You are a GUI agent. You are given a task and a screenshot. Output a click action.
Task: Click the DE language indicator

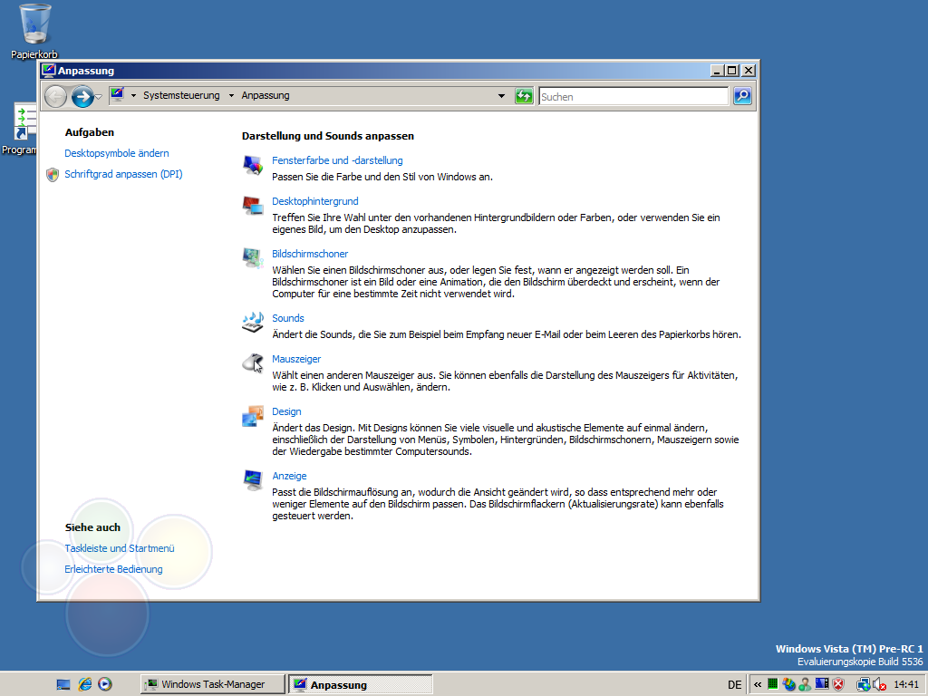click(x=734, y=685)
